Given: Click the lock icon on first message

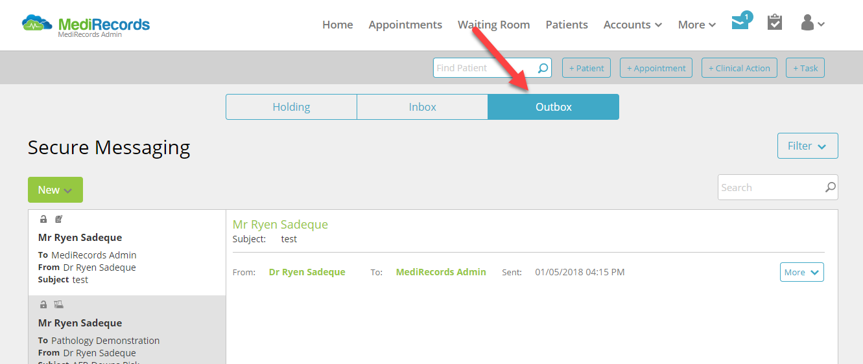Looking at the screenshot, I should click(x=43, y=219).
